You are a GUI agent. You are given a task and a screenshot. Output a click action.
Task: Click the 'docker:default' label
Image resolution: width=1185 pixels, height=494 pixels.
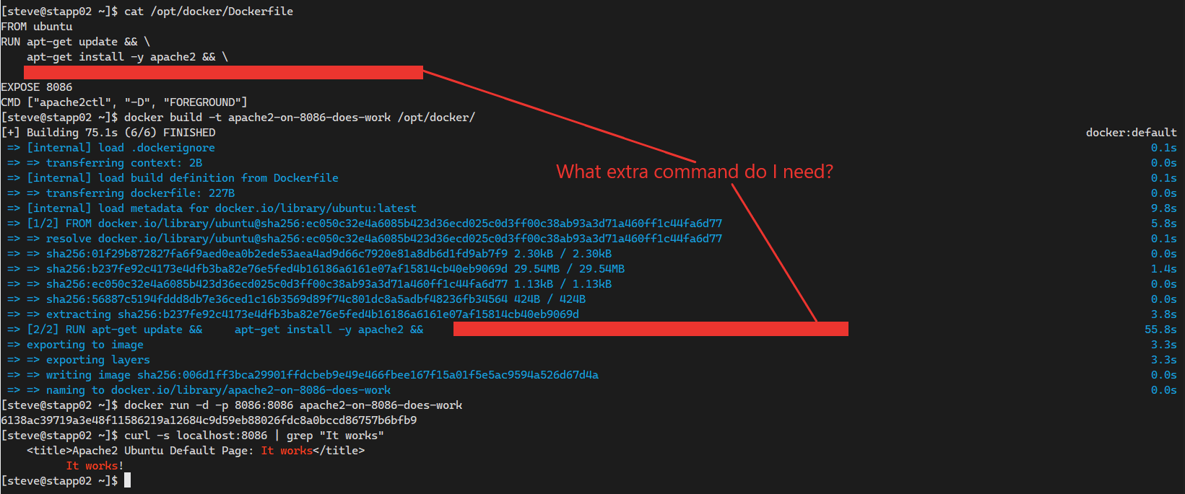[x=1131, y=133]
